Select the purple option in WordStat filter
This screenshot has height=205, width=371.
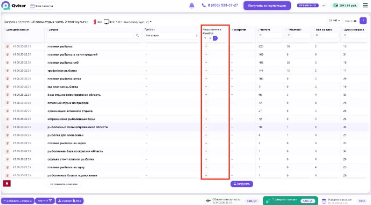[215, 38]
